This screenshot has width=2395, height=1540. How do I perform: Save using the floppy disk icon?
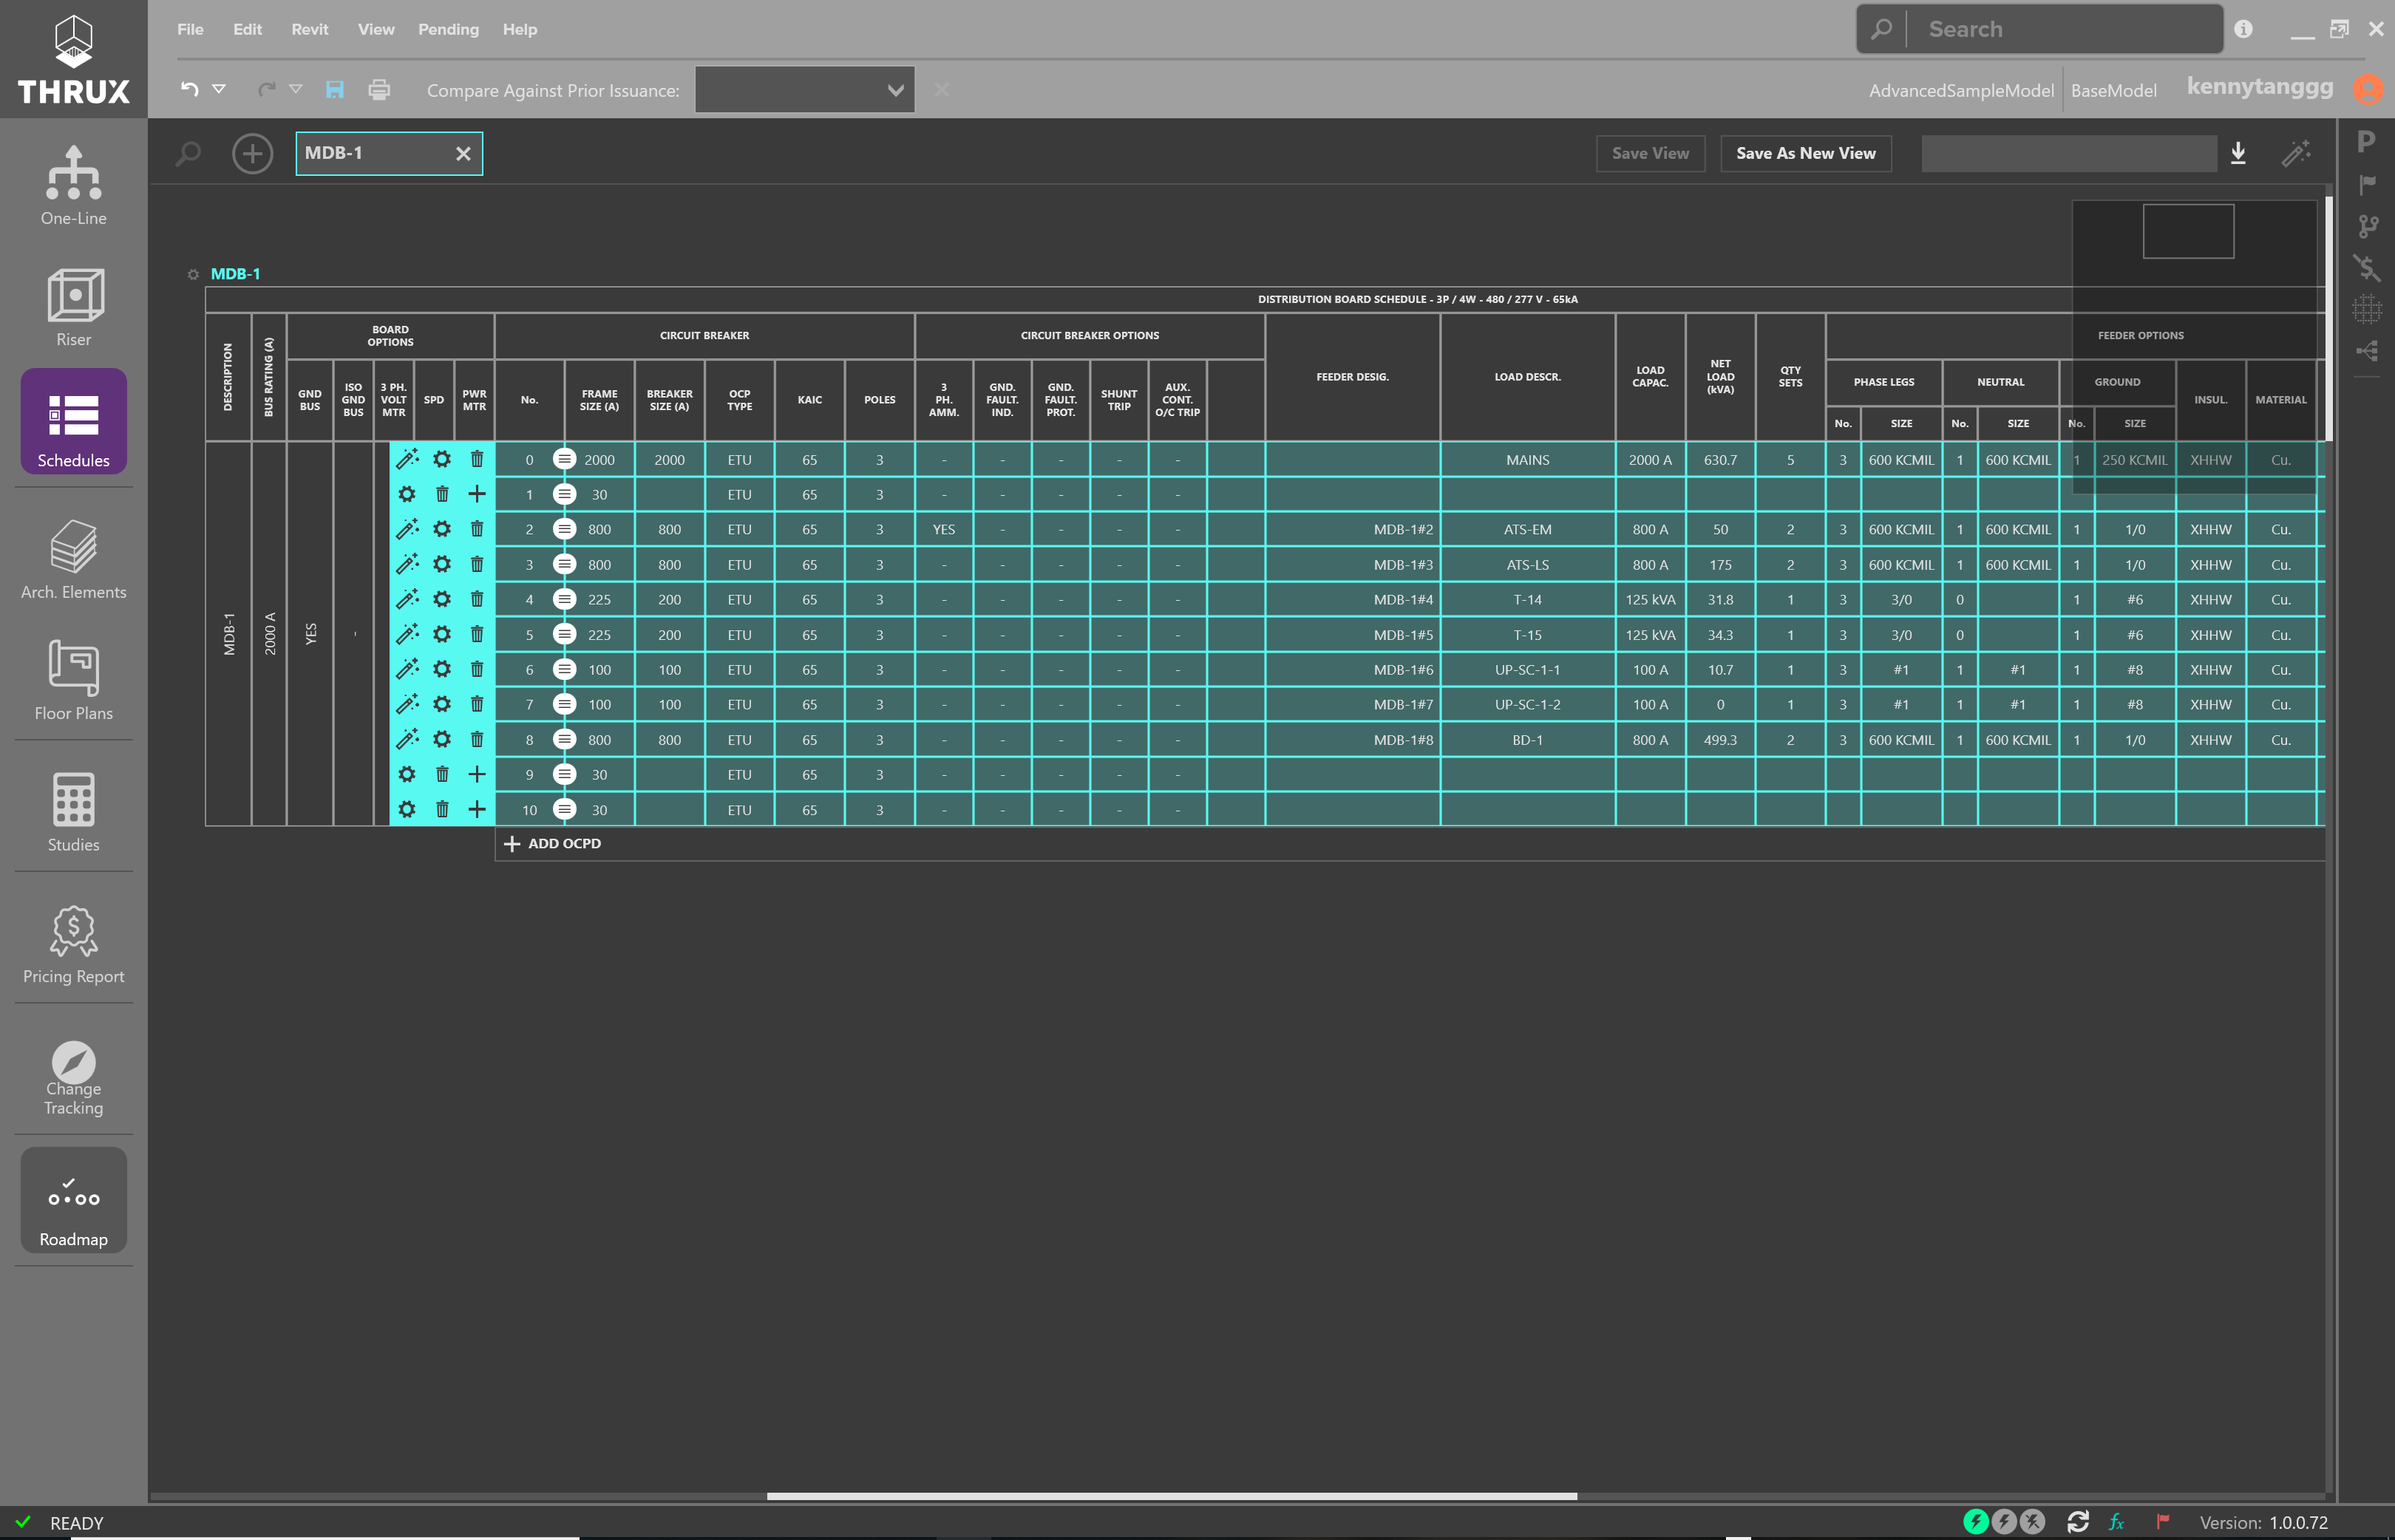[x=335, y=90]
